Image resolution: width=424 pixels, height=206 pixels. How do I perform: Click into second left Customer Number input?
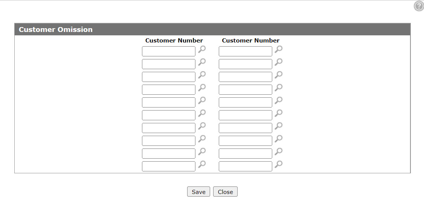coord(168,64)
